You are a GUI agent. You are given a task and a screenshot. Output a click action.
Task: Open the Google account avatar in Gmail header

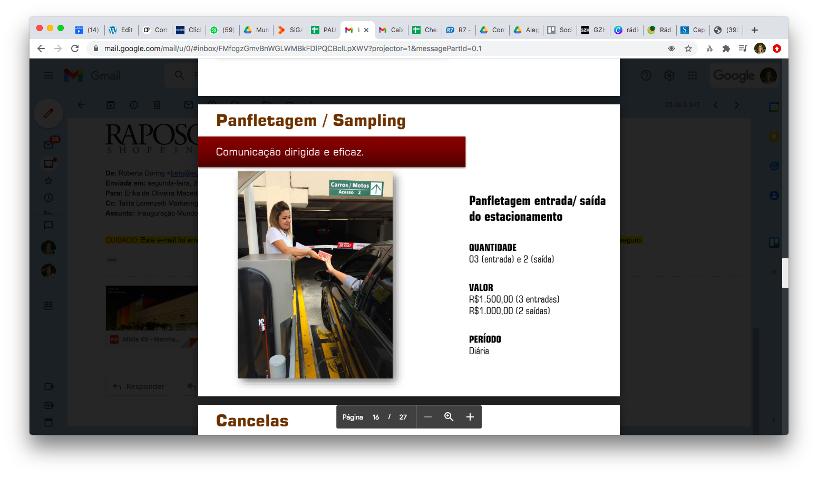(x=768, y=75)
